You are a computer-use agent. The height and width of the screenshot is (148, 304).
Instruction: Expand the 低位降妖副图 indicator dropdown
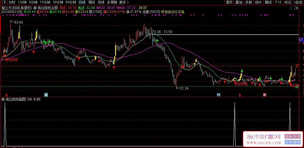tap(3, 99)
